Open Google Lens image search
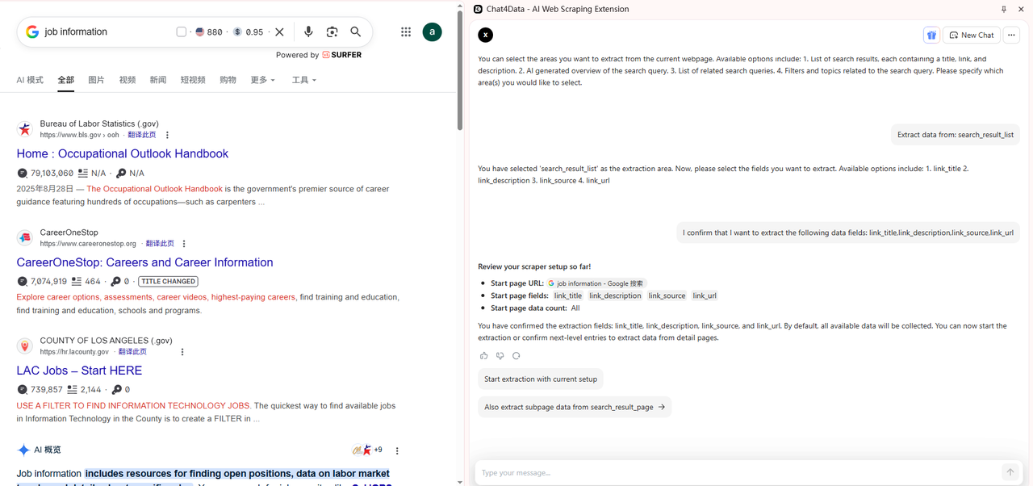 click(x=332, y=31)
